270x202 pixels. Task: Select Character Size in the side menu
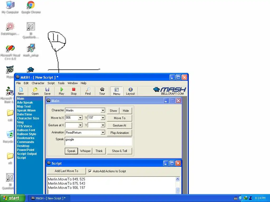[28, 118]
